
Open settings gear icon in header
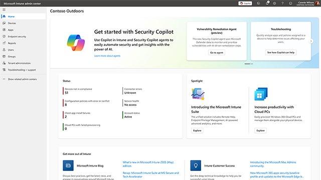274,3
